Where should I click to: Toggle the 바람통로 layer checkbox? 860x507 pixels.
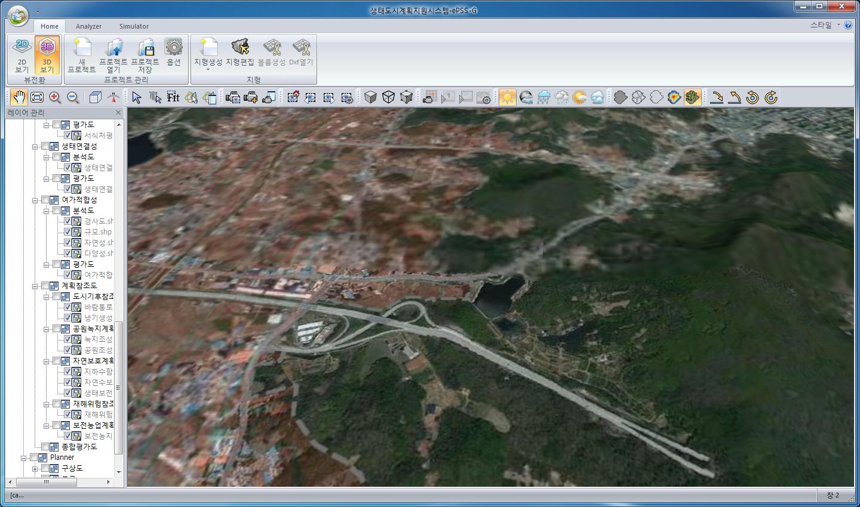point(67,307)
